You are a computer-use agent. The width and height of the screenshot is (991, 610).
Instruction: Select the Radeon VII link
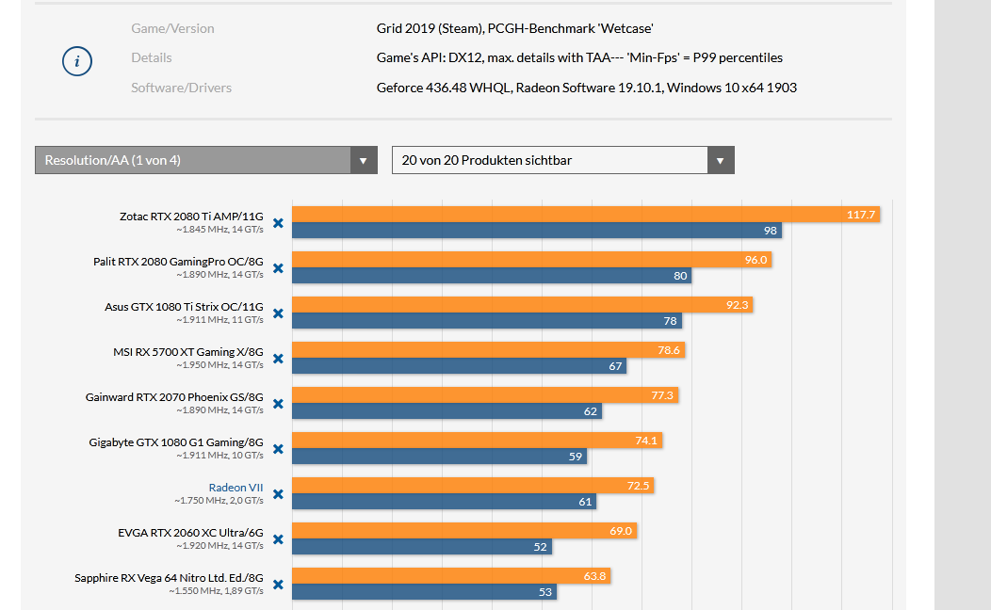(x=236, y=488)
